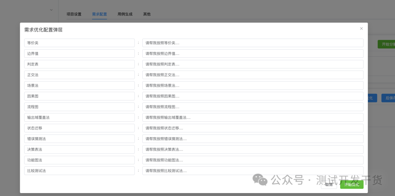395x196 pixels.
Task: Click the 开始优化 green button
Action: (x=352, y=185)
